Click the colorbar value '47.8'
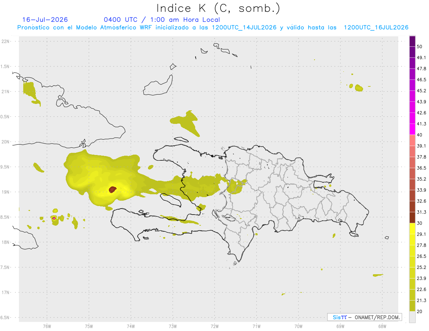The width and height of the screenshot is (429, 331). coord(421,69)
